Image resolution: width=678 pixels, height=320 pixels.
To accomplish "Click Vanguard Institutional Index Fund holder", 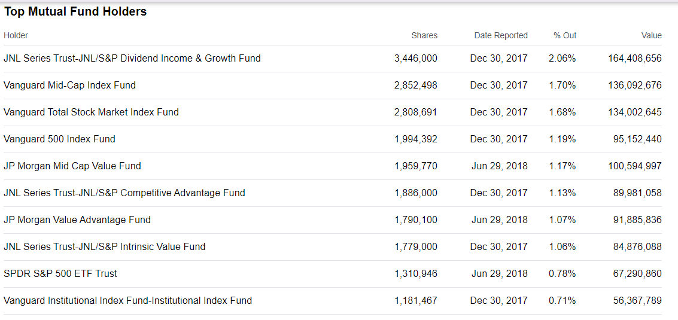I will pyautogui.click(x=127, y=301).
